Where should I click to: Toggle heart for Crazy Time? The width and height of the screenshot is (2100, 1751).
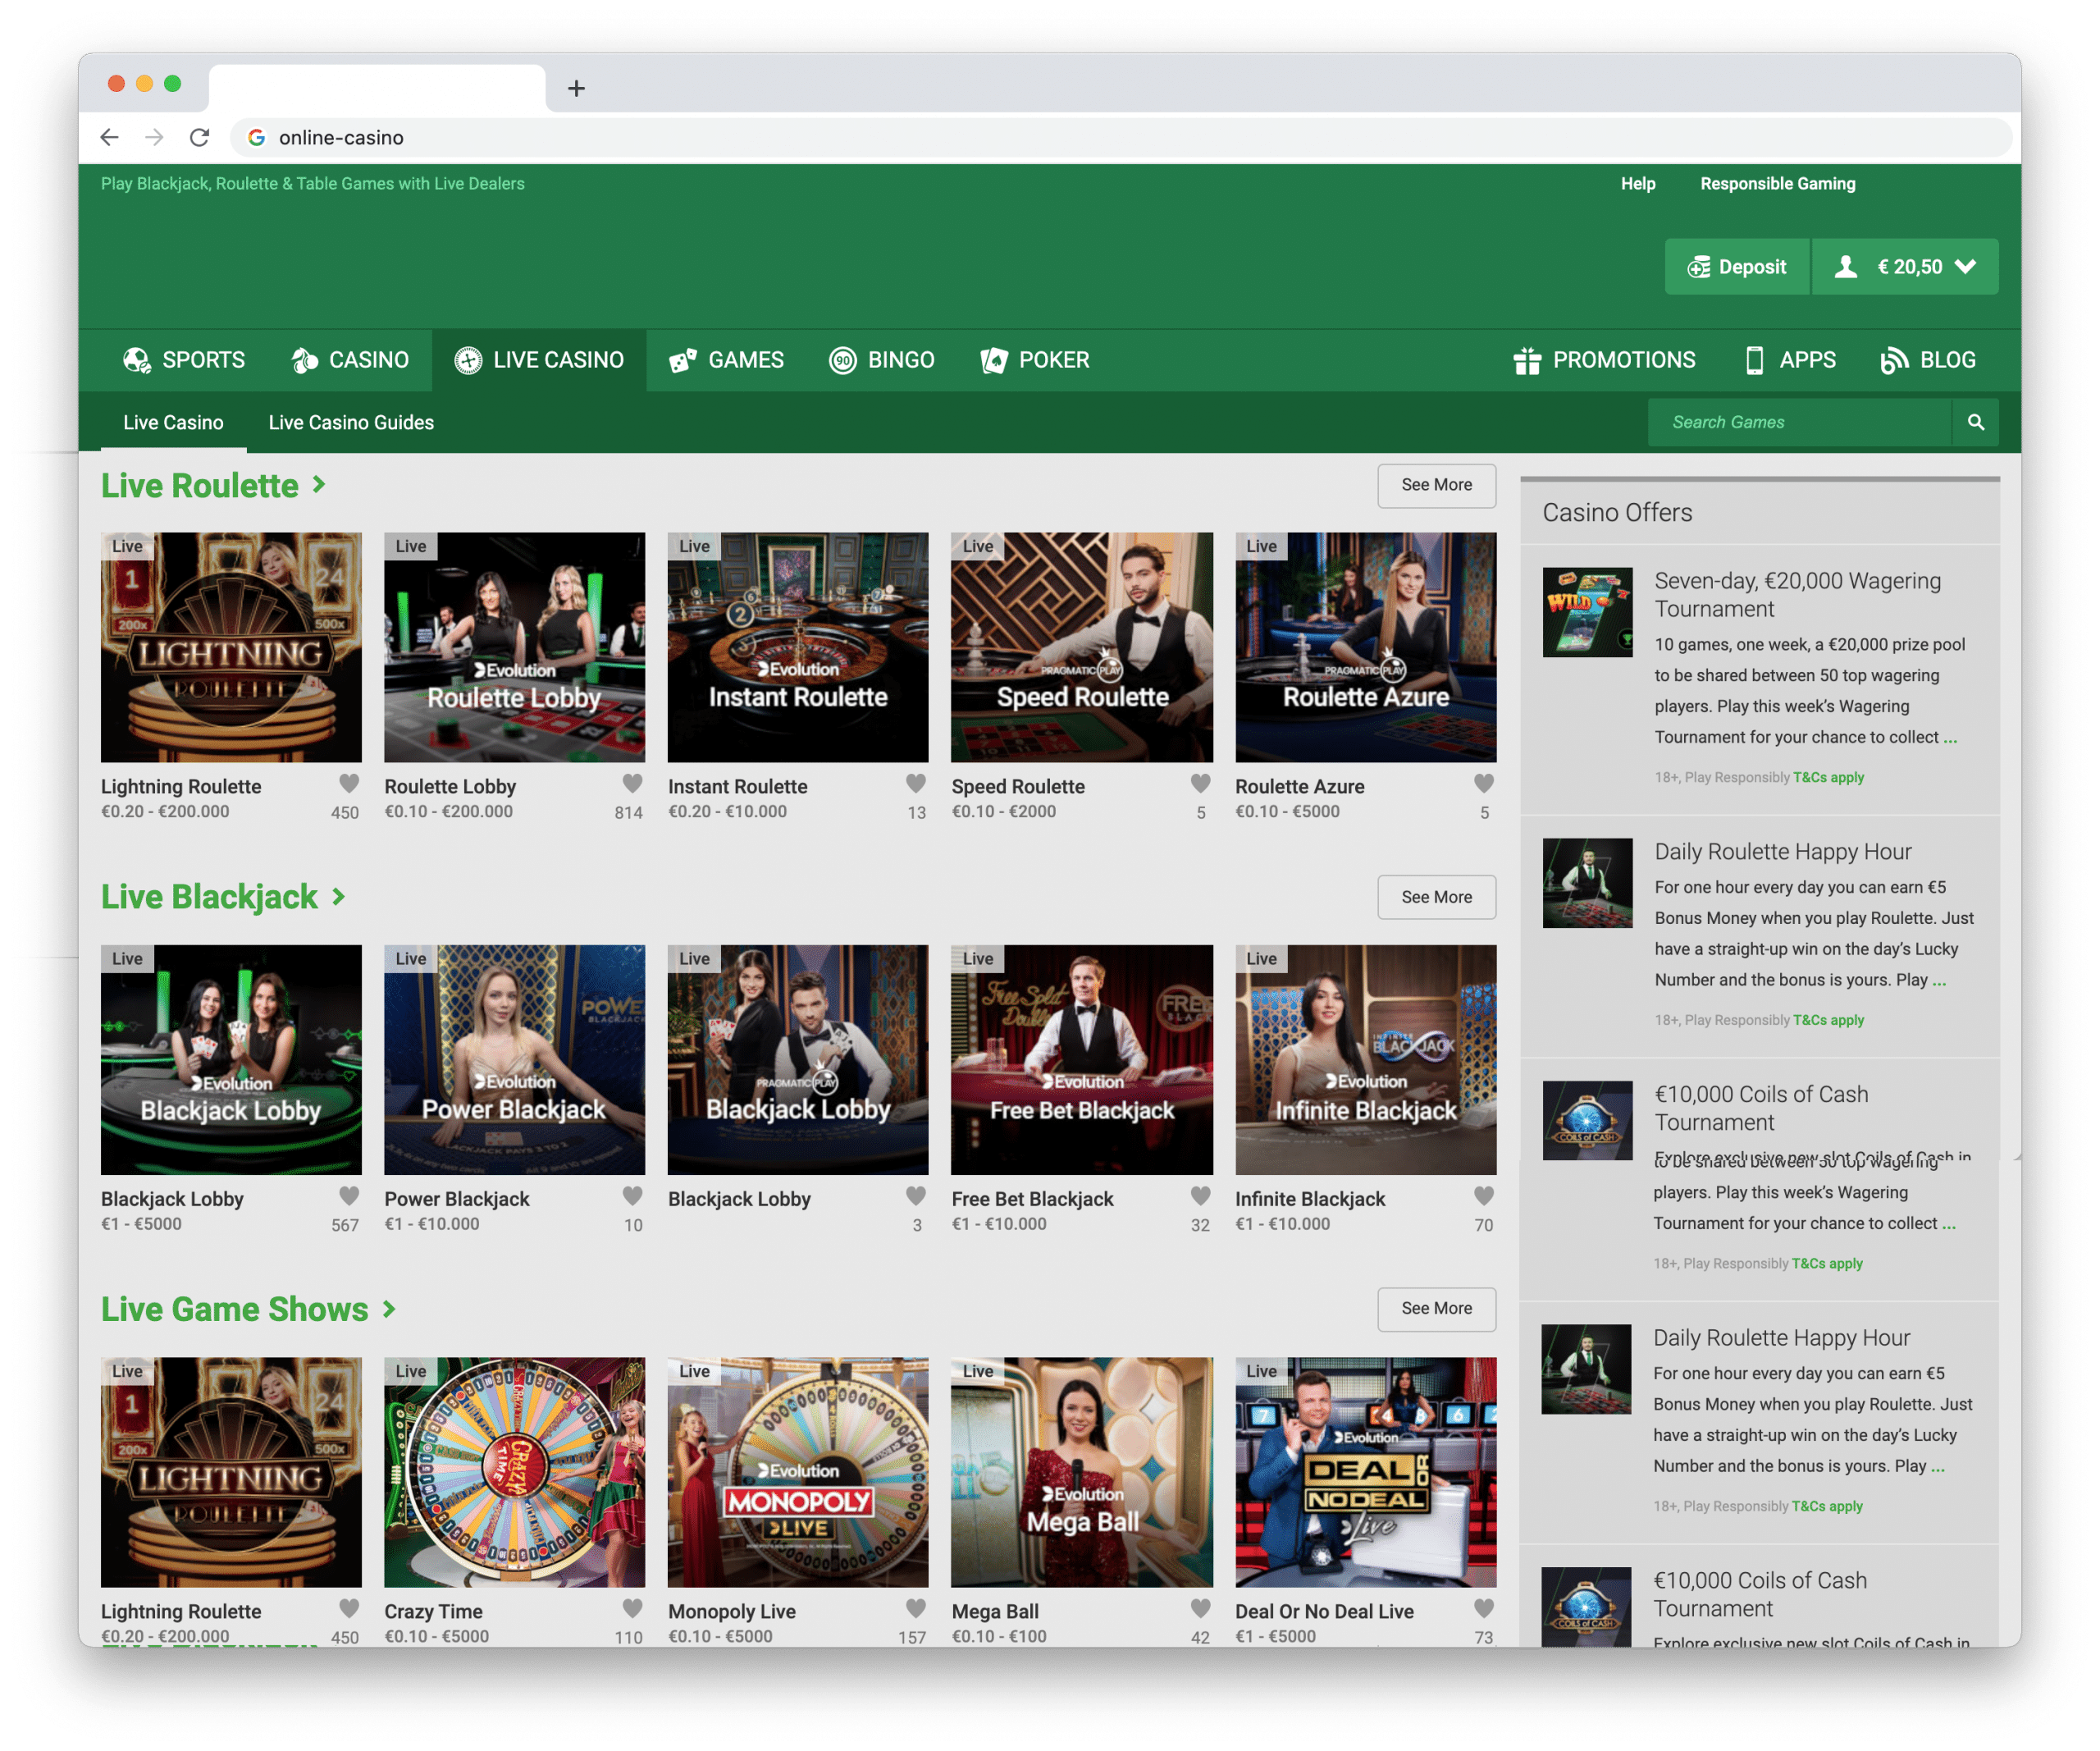tap(632, 1608)
